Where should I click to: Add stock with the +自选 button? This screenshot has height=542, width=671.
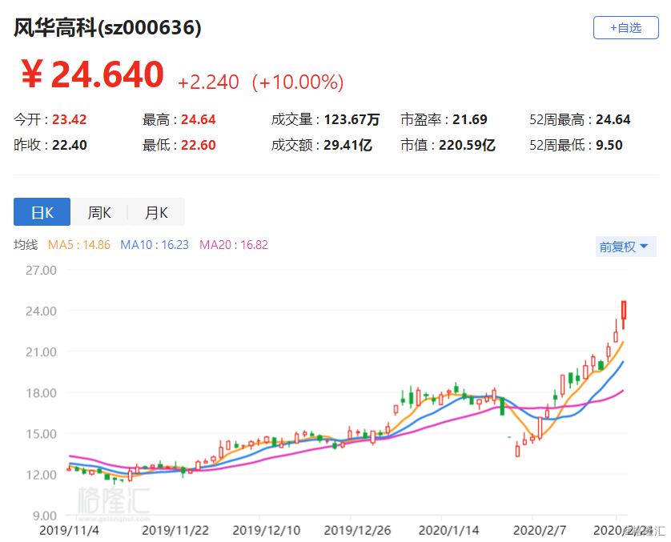click(x=625, y=28)
